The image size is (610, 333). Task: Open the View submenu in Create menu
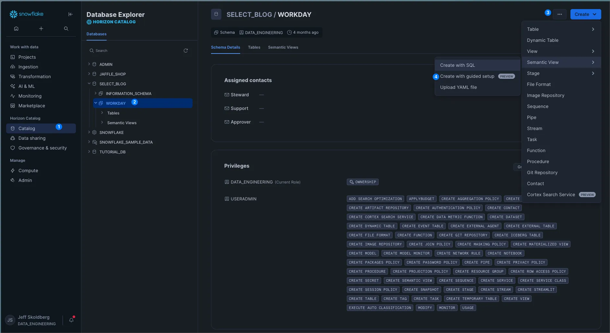[x=561, y=51]
